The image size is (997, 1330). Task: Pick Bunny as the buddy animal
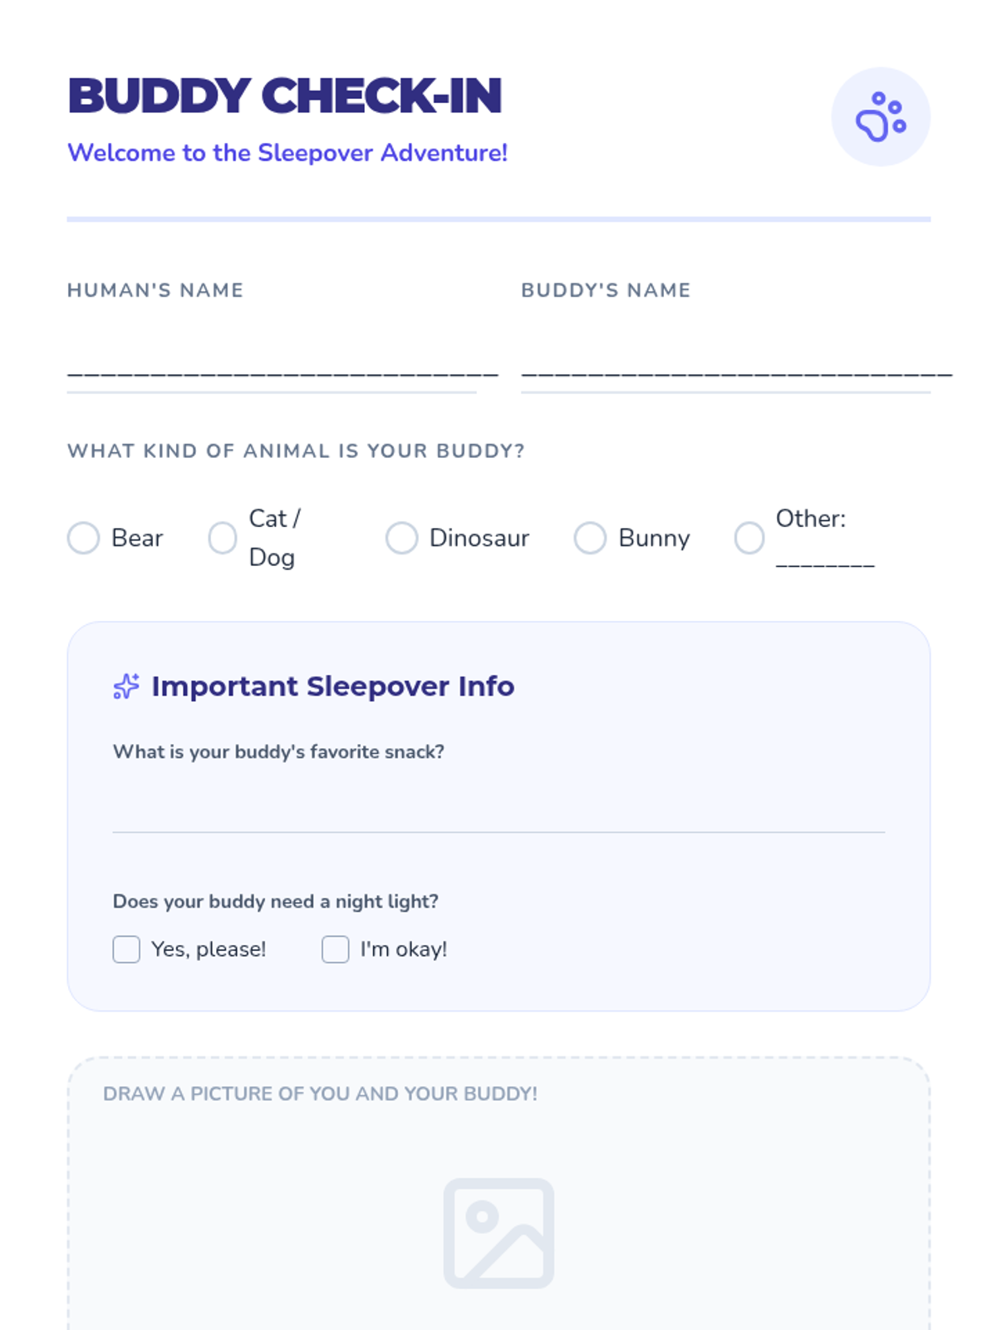point(590,538)
